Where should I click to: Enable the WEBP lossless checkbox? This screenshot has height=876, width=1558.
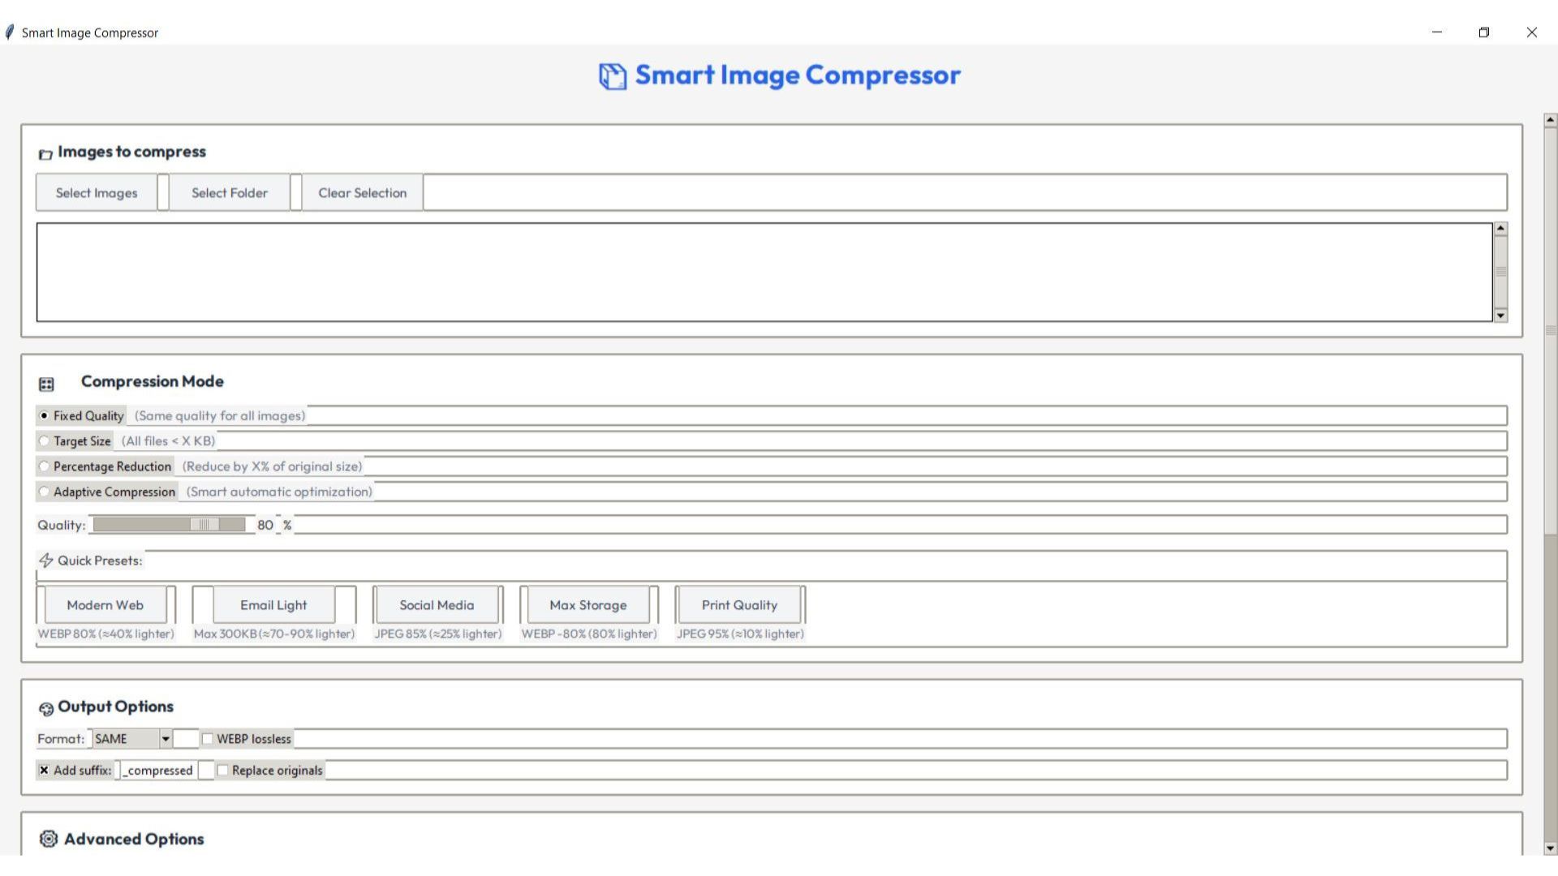pos(208,739)
